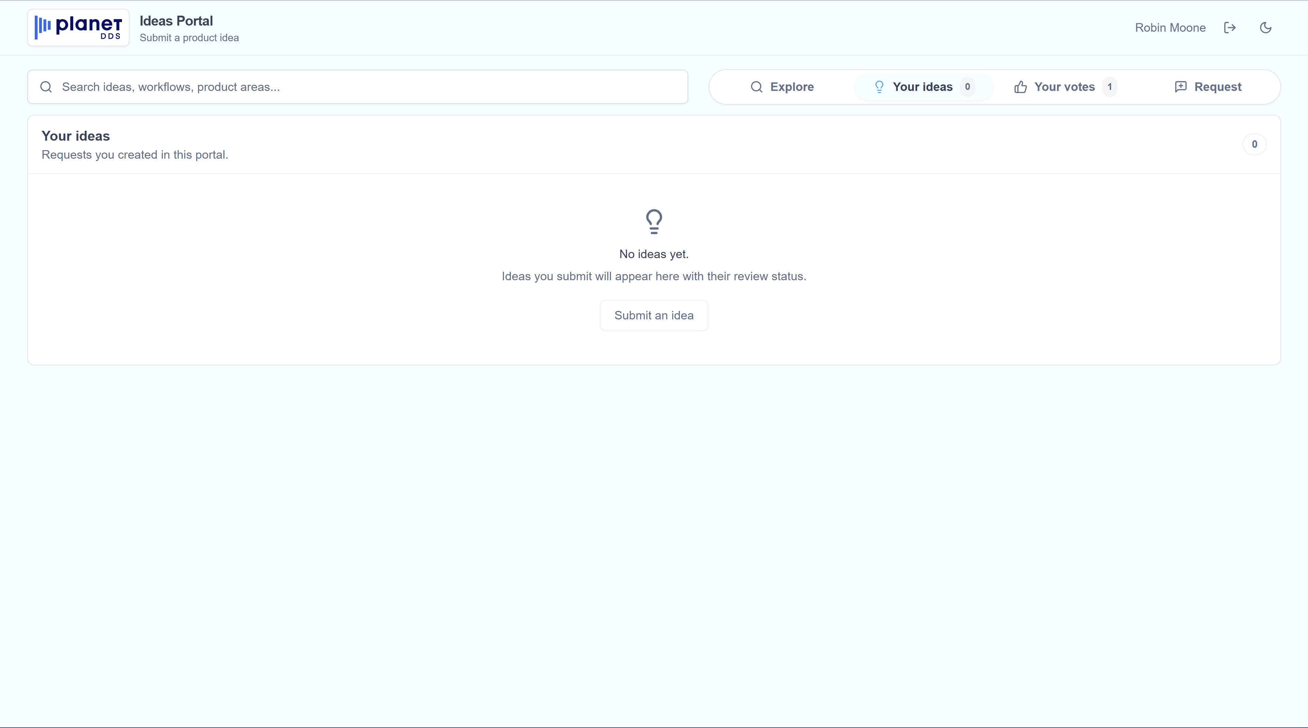Toggle dark mode with the moon icon
Screen dimensions: 1308x728
pyautogui.click(x=1266, y=28)
